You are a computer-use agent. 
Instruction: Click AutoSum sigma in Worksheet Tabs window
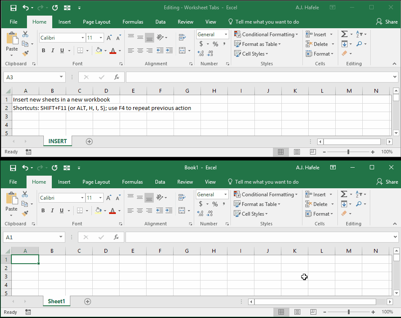(x=344, y=34)
